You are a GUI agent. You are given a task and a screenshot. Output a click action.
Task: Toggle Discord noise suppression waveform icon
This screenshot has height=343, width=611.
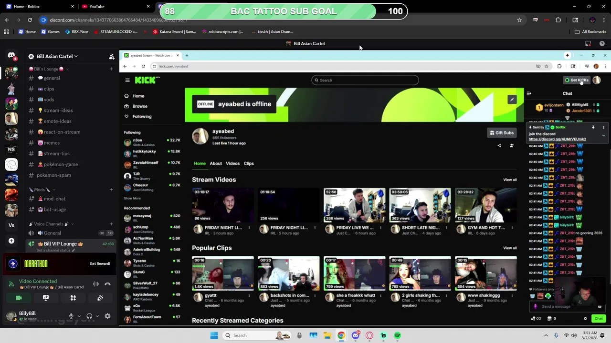click(x=96, y=284)
